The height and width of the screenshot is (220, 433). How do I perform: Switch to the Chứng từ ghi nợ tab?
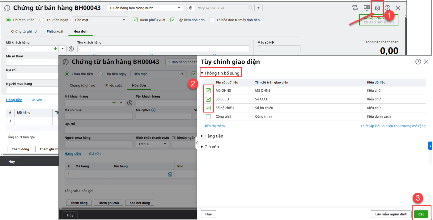point(24,31)
